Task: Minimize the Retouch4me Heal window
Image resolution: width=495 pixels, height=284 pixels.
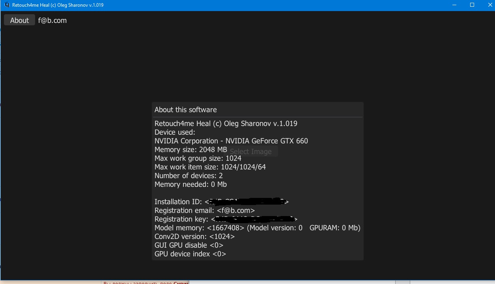Action: [455, 5]
